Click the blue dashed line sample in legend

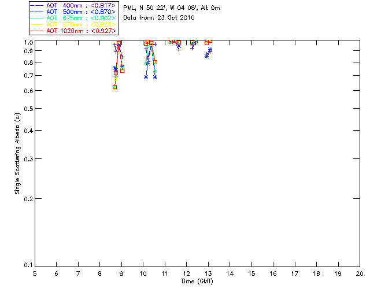[x=37, y=12]
